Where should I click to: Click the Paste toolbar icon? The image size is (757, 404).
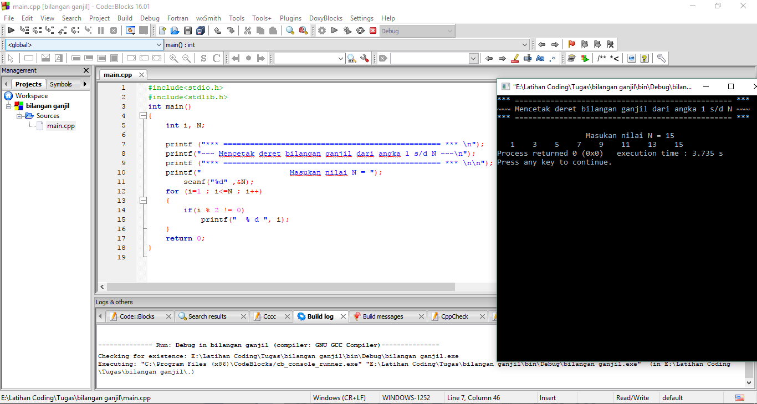tap(273, 30)
